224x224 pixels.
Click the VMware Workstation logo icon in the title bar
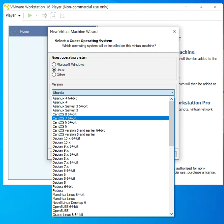pyautogui.click(x=7, y=7)
